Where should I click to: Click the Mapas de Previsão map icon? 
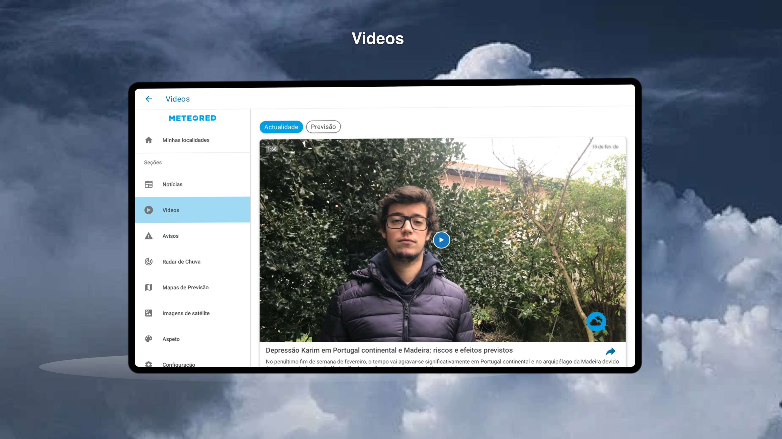click(148, 287)
